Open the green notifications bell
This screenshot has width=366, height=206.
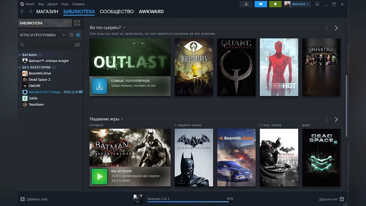275,4
